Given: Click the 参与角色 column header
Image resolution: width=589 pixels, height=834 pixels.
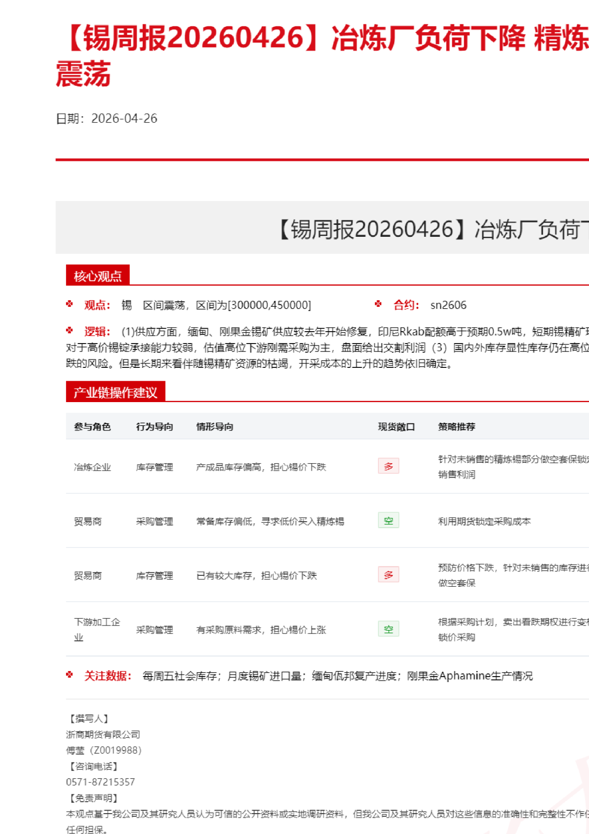Looking at the screenshot, I should click(x=92, y=427).
